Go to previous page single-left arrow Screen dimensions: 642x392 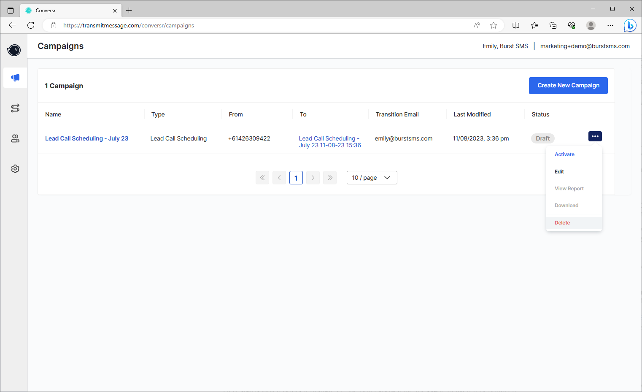click(x=279, y=178)
